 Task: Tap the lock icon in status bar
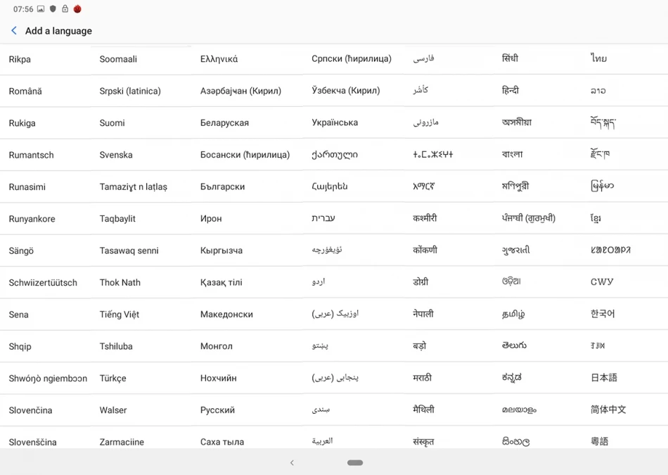(x=65, y=8)
